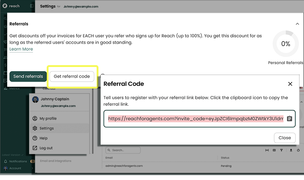Log out via the user menu

point(46,148)
